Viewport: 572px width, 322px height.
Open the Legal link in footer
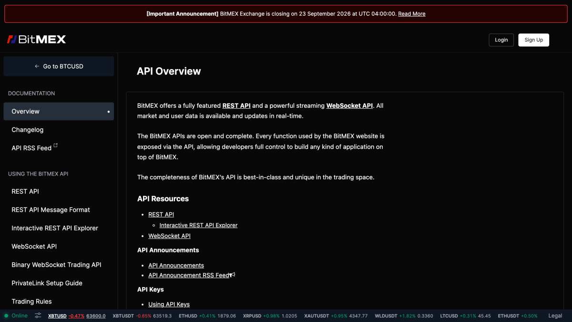(555, 316)
